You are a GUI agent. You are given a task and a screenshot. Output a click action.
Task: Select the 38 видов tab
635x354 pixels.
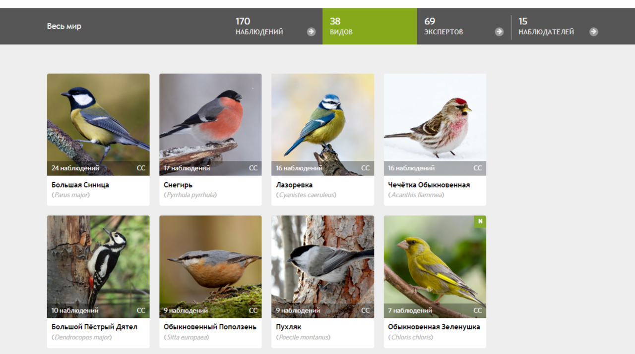coord(370,26)
